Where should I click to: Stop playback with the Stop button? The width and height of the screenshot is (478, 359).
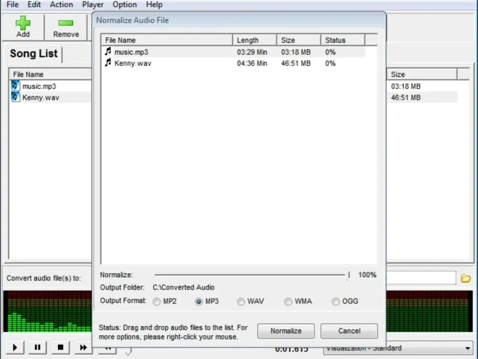[x=60, y=348]
